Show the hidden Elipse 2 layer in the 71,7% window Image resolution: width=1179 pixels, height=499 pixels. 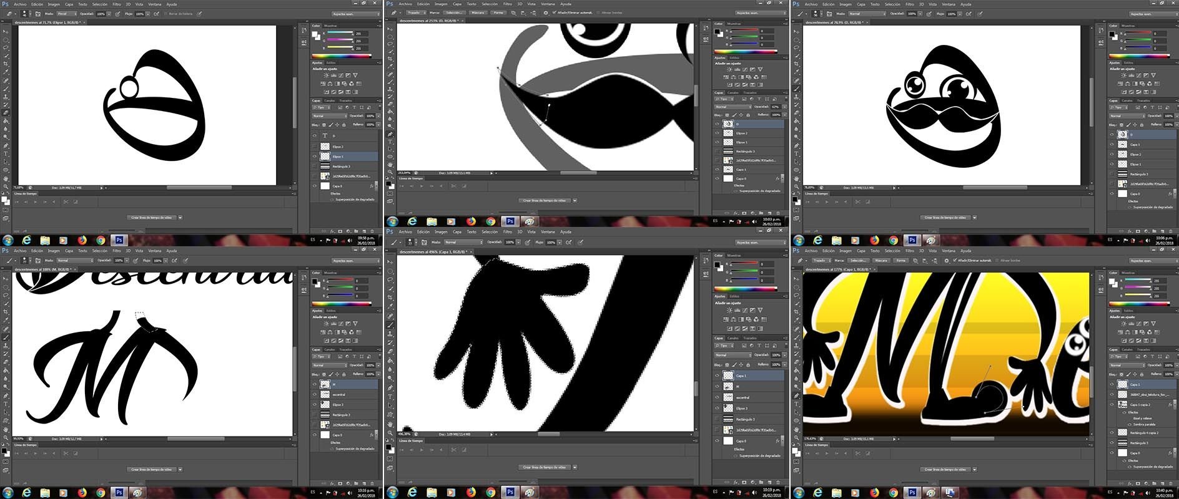point(315,147)
